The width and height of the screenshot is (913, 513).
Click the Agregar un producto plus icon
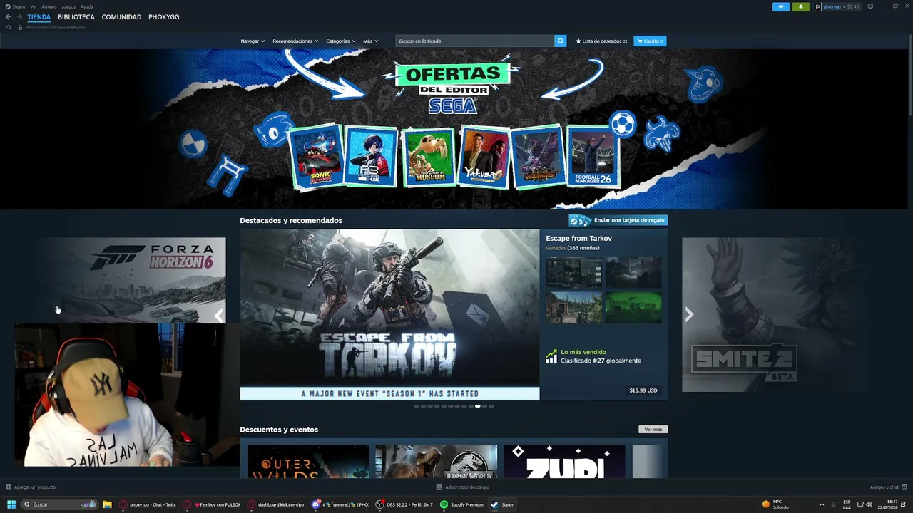coord(9,487)
